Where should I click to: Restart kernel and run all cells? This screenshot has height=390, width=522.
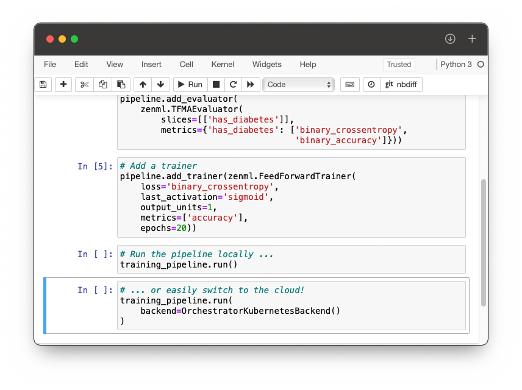point(251,85)
